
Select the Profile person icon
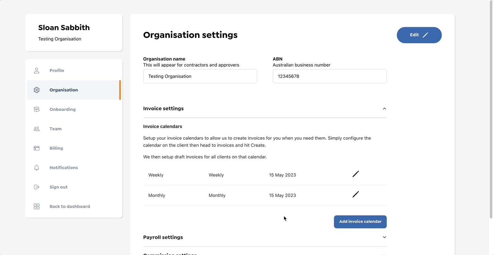(x=36, y=70)
